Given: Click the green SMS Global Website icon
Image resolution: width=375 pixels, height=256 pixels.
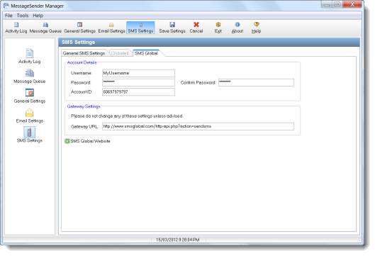Looking at the screenshot, I should pyautogui.click(x=67, y=141).
